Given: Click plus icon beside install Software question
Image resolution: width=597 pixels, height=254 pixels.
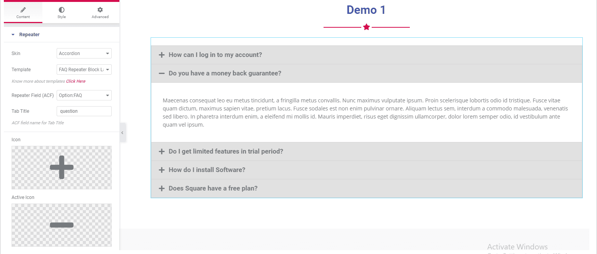Looking at the screenshot, I should 162,170.
